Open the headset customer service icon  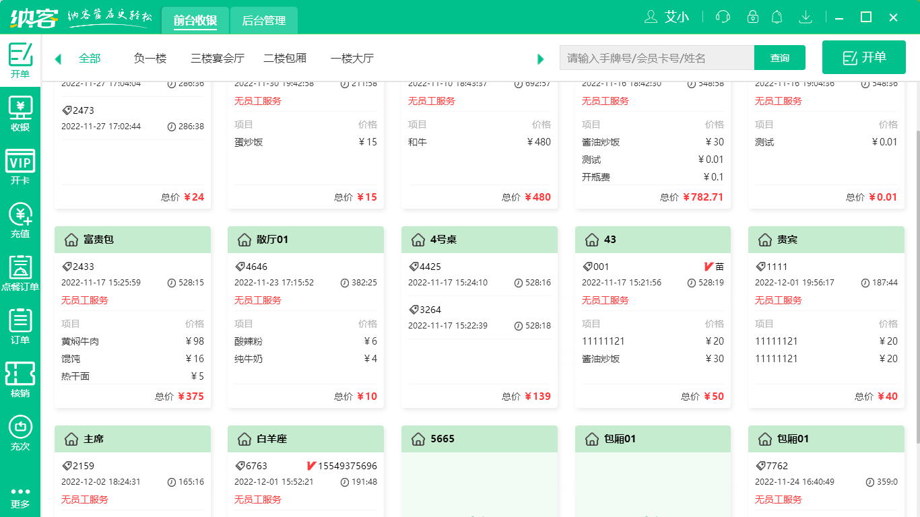(723, 17)
